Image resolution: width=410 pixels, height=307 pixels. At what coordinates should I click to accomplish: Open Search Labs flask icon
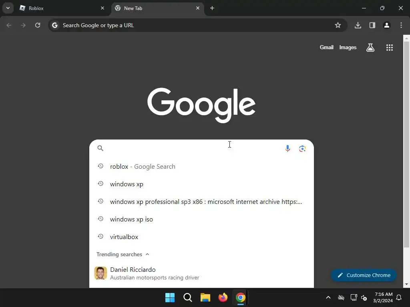pyautogui.click(x=370, y=48)
